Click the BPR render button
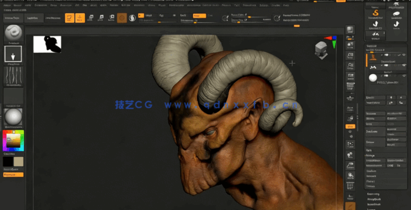Screen dimensions: 411x210 click(350, 30)
